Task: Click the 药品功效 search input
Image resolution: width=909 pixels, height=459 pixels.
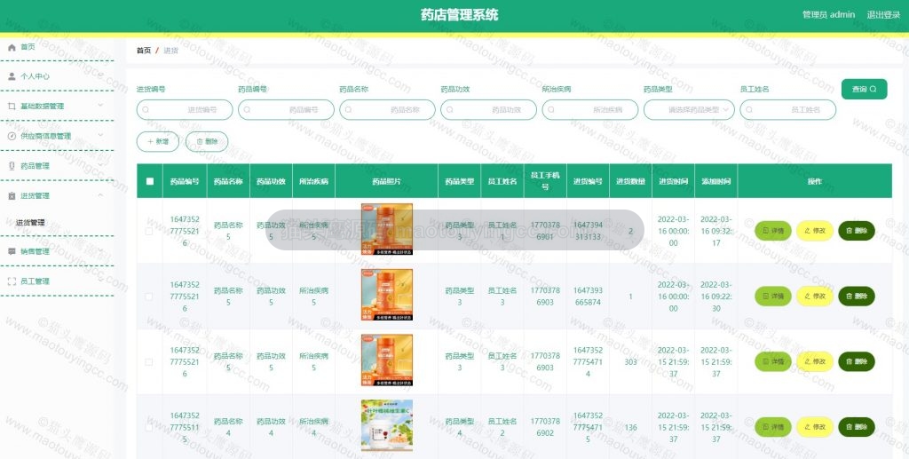Action: (x=489, y=109)
